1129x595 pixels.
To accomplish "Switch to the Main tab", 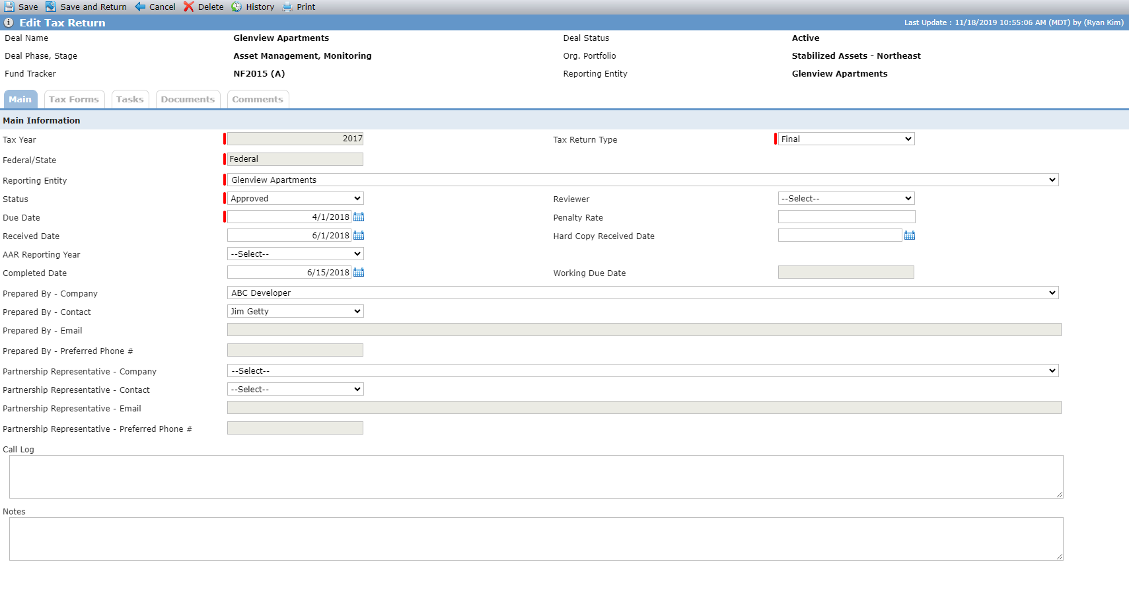I will point(20,99).
